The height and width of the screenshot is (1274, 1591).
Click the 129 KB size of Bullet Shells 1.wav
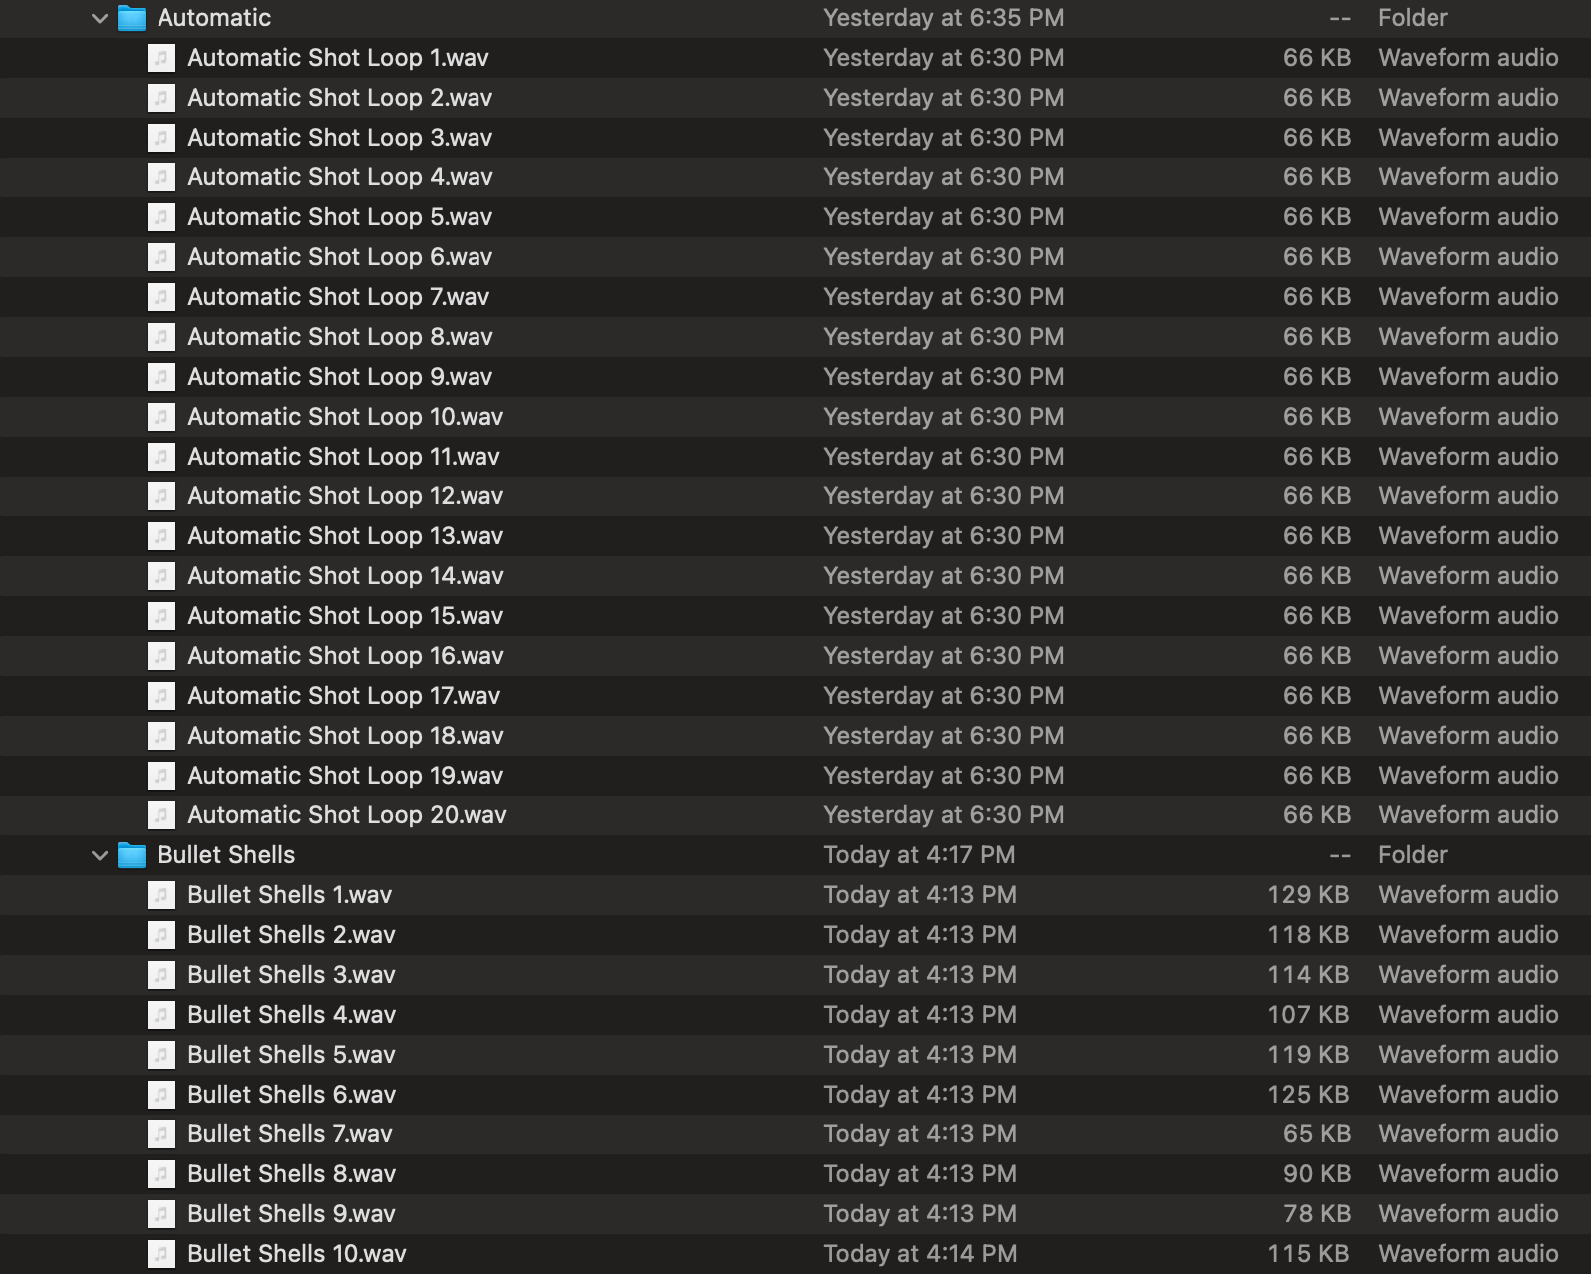[1307, 895]
